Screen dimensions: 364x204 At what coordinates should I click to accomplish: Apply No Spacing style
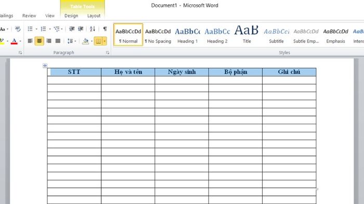pyautogui.click(x=158, y=35)
